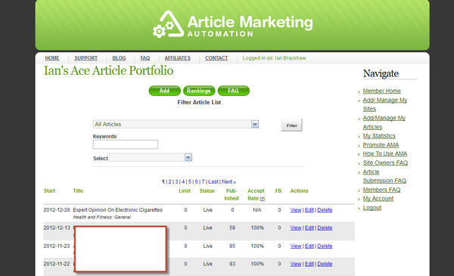The image size is (454, 276).
Task: Open Article Submission FAQ link
Action: click(384, 176)
